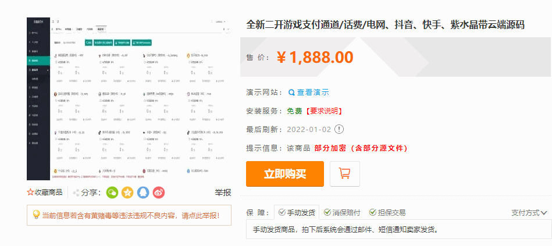The height and width of the screenshot is (246, 552).
Task: Click the product title text
Action: click(385, 25)
